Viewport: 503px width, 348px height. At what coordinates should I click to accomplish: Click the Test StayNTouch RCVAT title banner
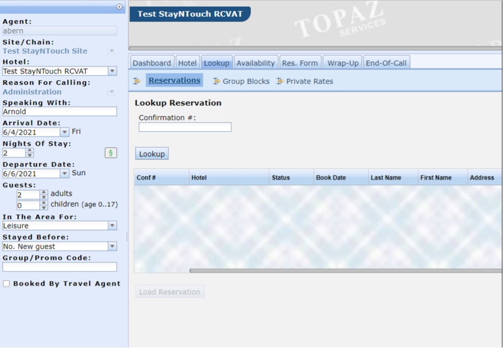(190, 14)
